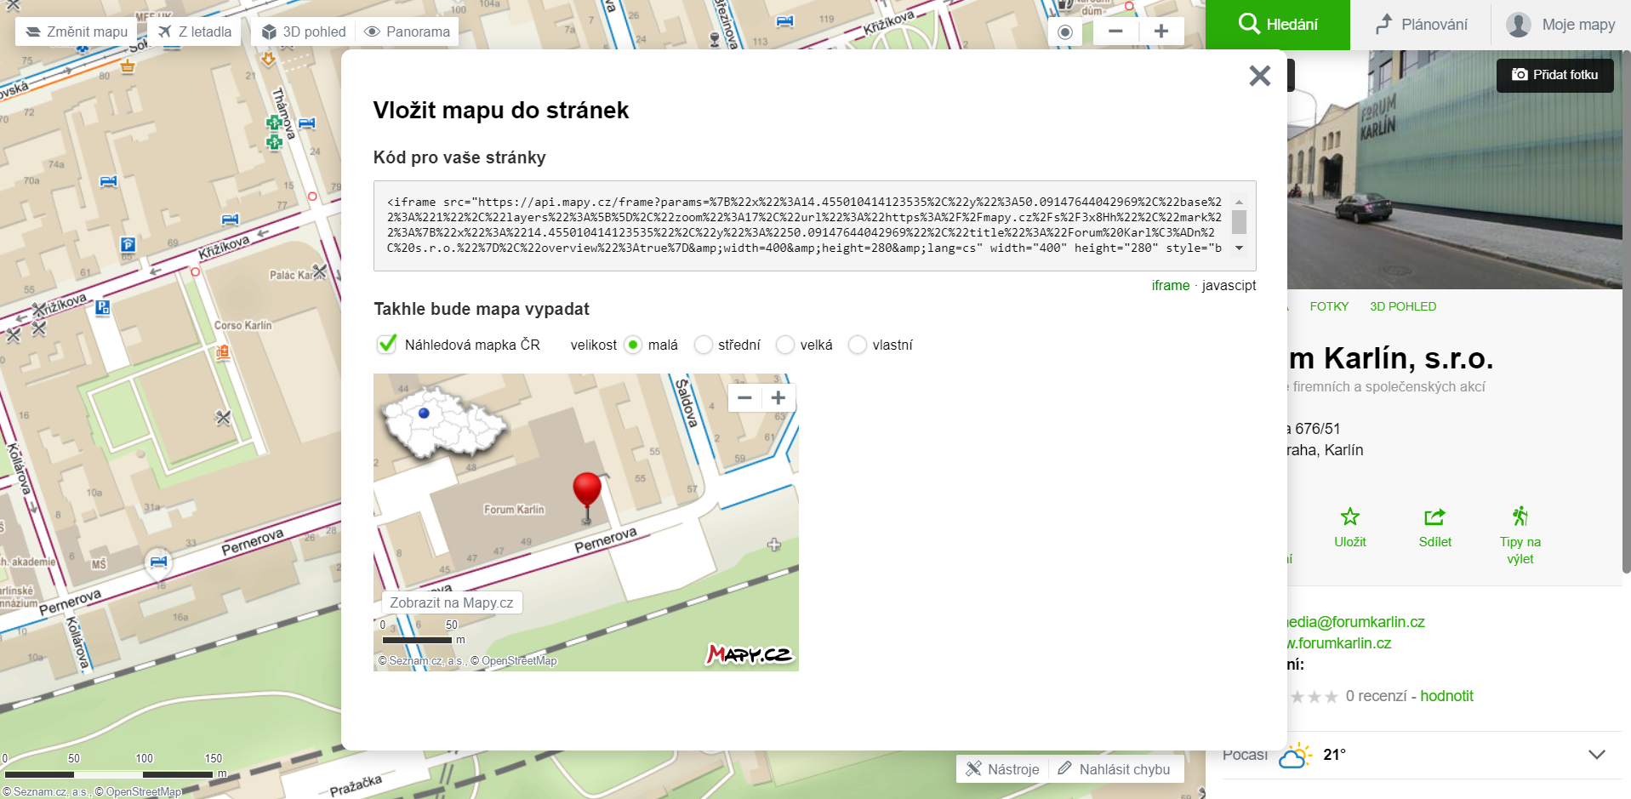Screen dimensions: 1631x799
Task: Click the hospital plus icon in preview
Action: pyautogui.click(x=773, y=545)
